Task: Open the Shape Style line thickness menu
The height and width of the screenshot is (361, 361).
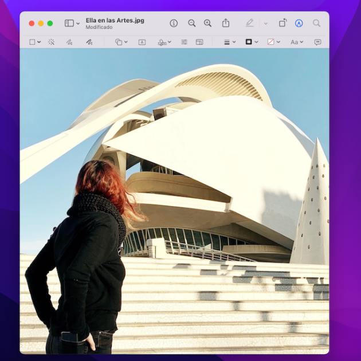Action: [229, 42]
